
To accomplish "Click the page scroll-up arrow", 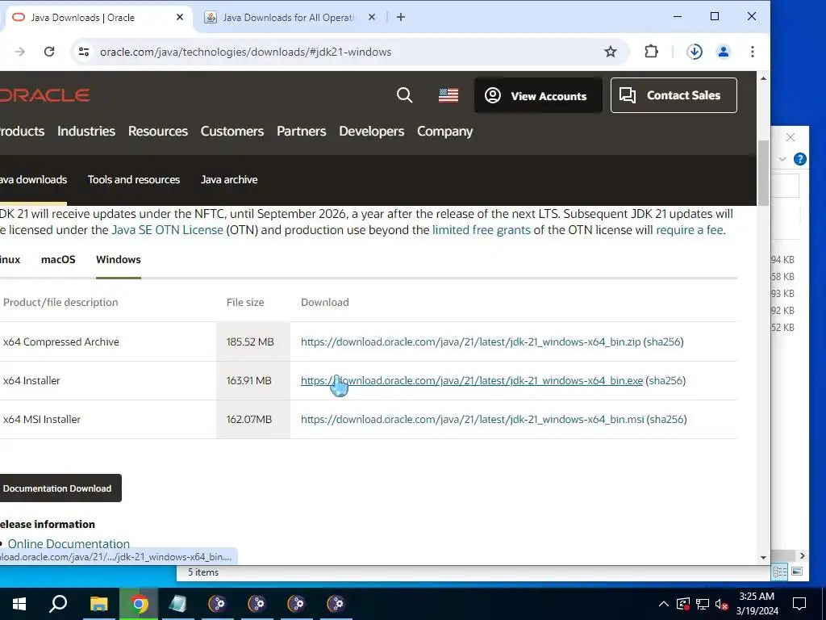I will point(763,78).
